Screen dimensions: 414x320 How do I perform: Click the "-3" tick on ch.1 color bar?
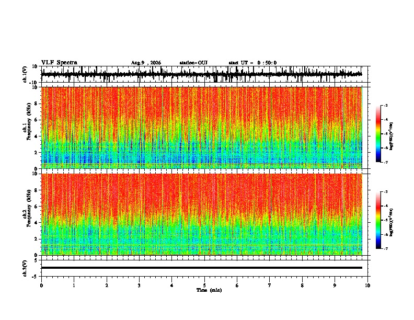[x=386, y=105]
